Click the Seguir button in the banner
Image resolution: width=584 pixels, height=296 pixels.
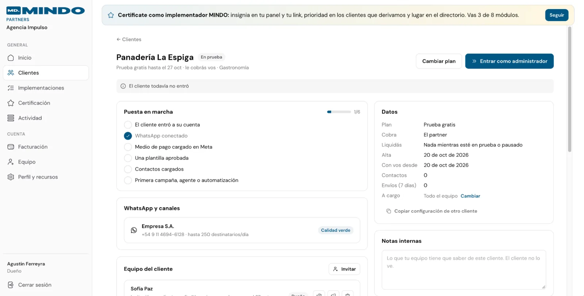click(557, 15)
